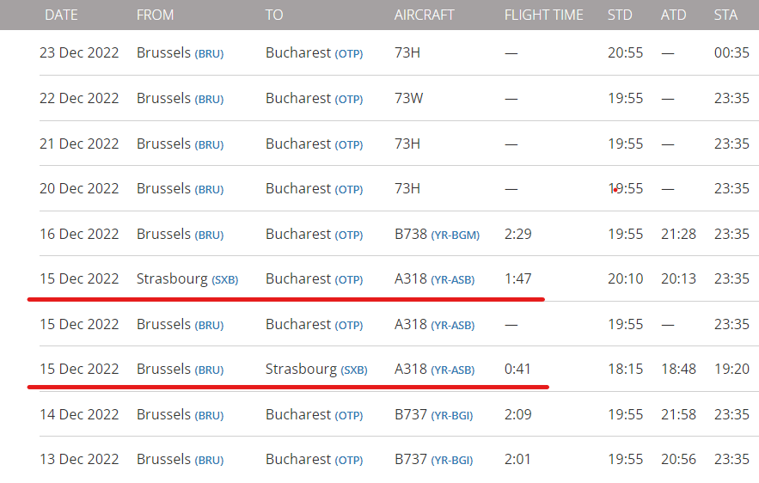759x483 pixels.
Task: Open BRU link in 13 Dec row
Action: [x=209, y=461]
